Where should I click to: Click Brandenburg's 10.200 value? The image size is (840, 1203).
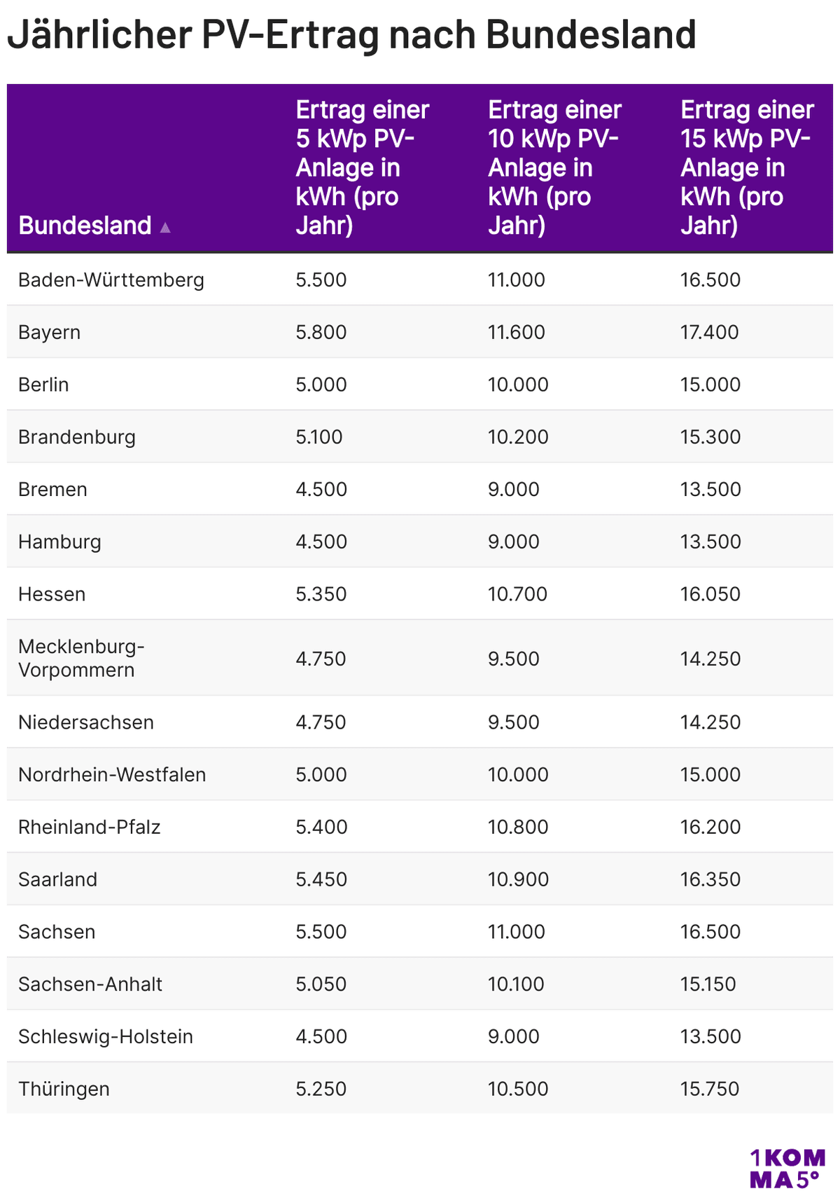pyautogui.click(x=518, y=437)
